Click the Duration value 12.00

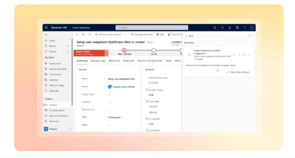point(151,95)
